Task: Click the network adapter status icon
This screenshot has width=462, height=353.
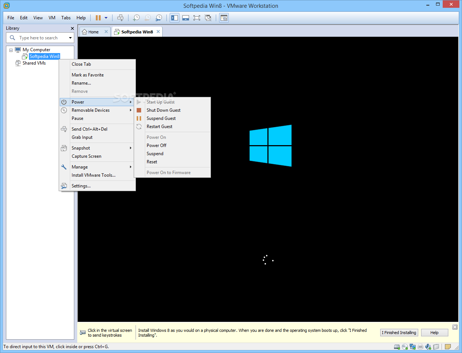Action: coord(412,347)
